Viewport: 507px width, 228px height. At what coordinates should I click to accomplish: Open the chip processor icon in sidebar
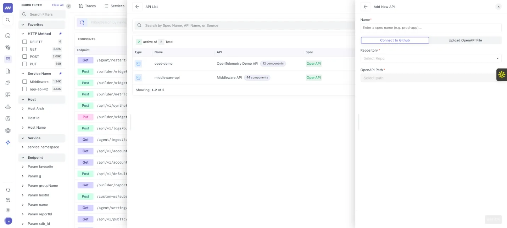tap(8, 130)
